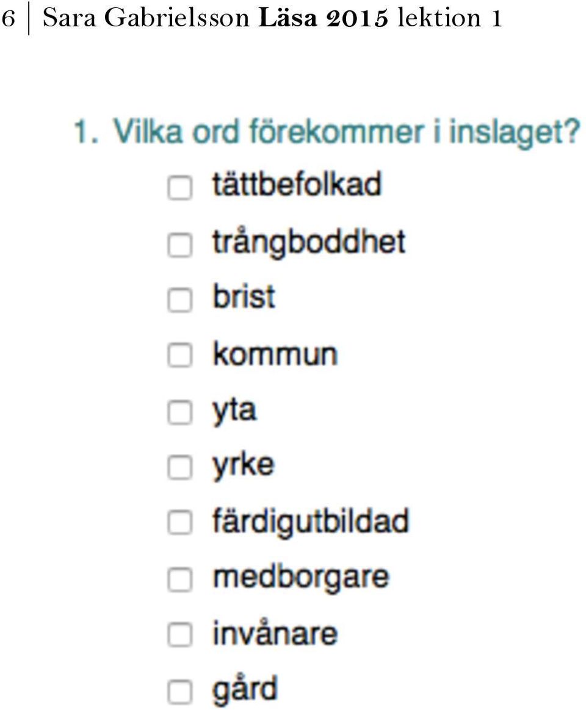Select the brist checkbox
The image size is (586, 710).
(x=180, y=299)
